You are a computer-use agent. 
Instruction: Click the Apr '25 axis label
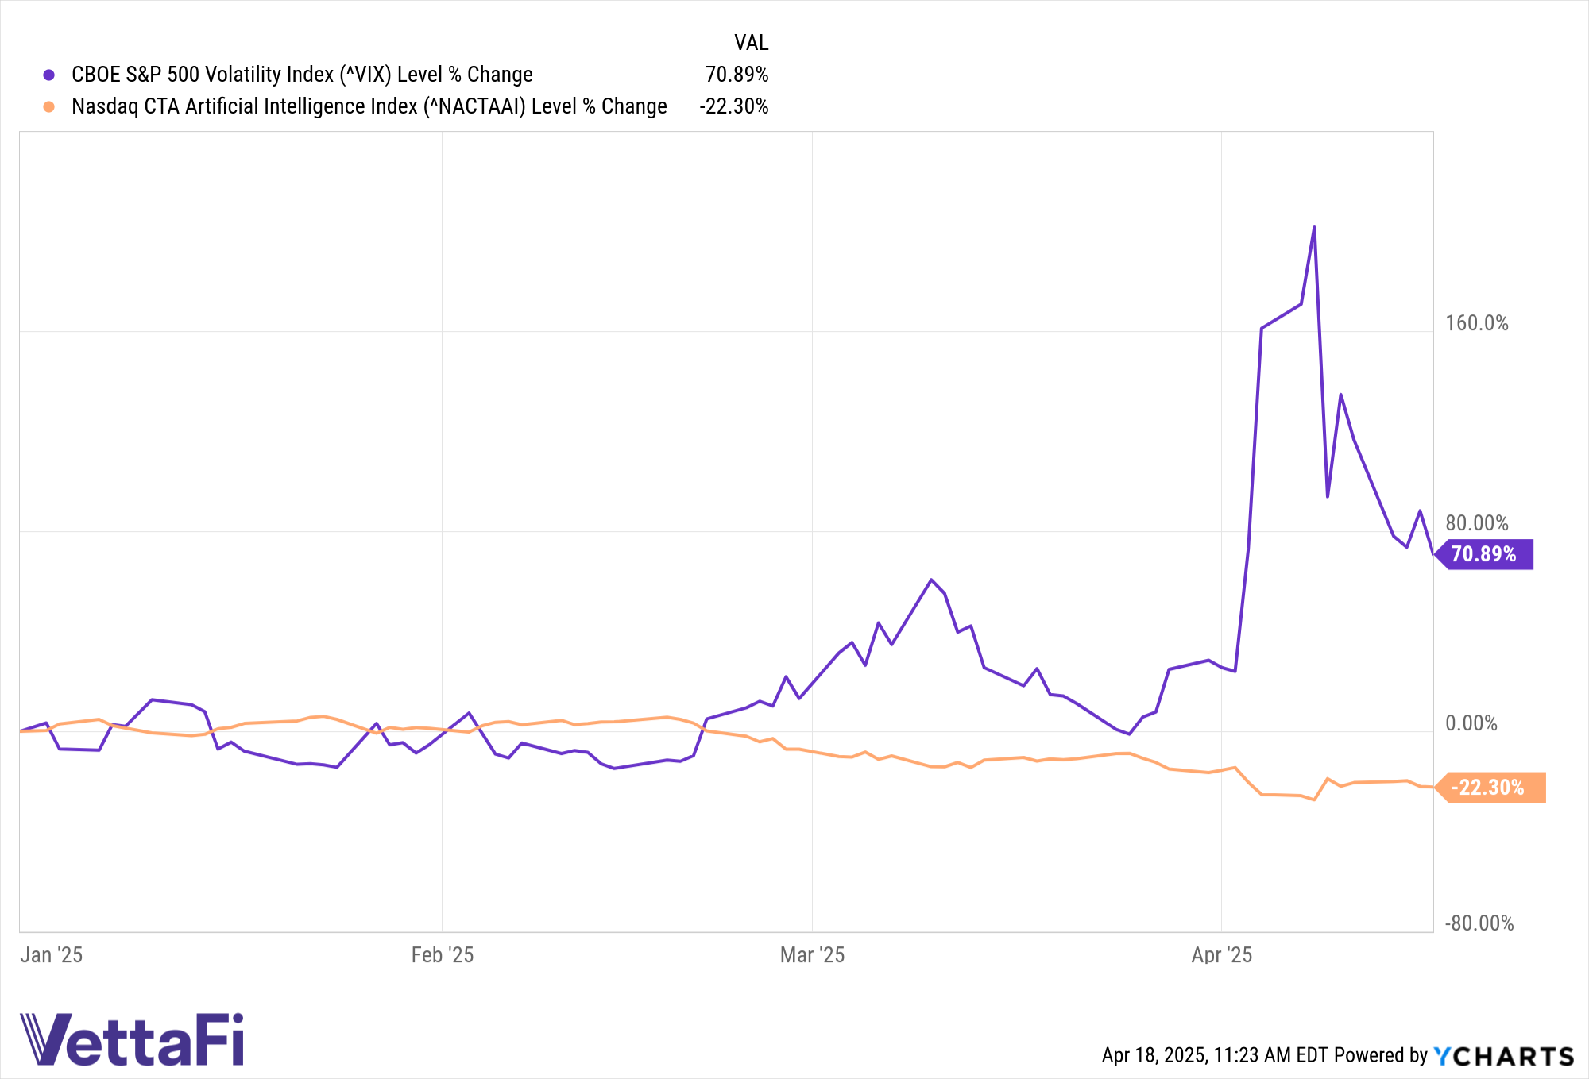point(1221,954)
